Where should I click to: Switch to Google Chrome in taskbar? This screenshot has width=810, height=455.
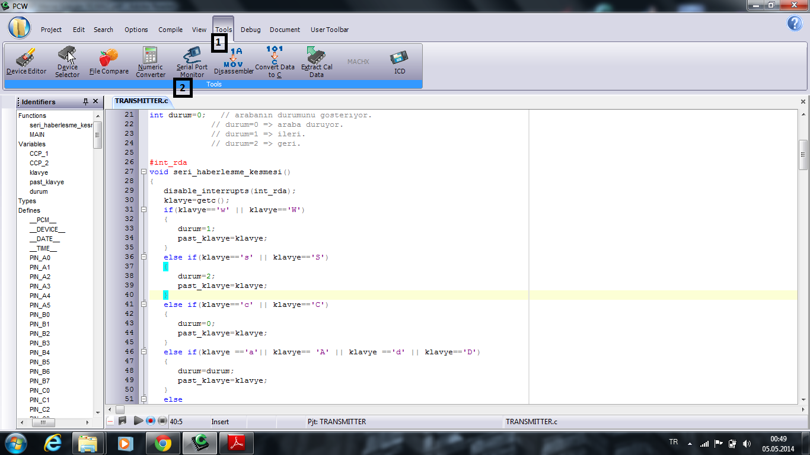(162, 443)
